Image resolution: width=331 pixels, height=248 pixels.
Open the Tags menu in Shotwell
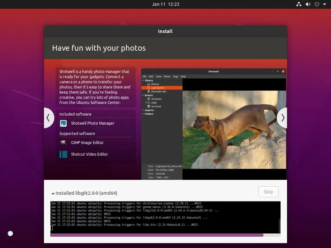click(x=176, y=77)
